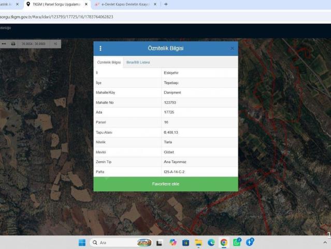Image resolution: width=331 pixels, height=249 pixels.
Task: Click the browser address bar URL
Action: [56, 17]
